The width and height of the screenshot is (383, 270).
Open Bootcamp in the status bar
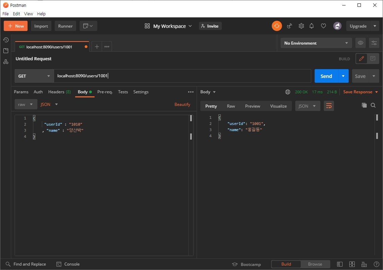coord(247,264)
